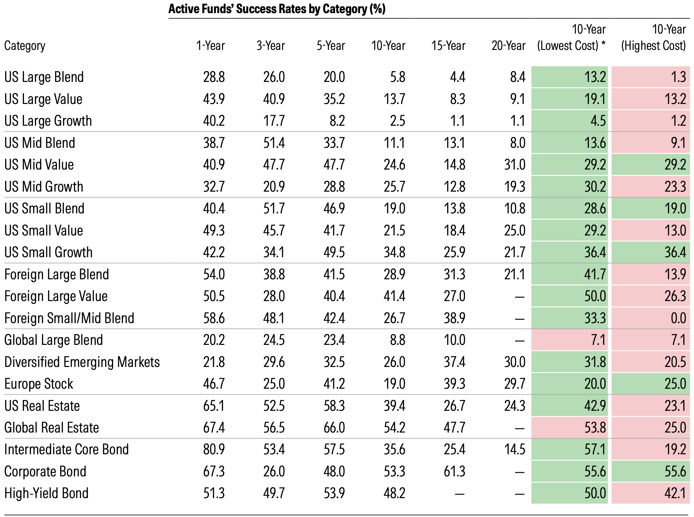Click the Diversified Emerging Markets row label
694x517 pixels.
coord(82,362)
